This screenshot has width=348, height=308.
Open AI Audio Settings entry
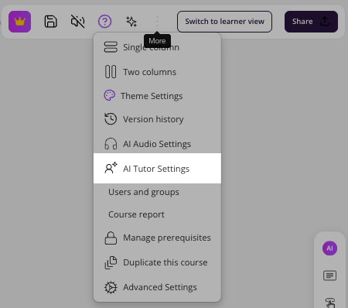(x=157, y=144)
